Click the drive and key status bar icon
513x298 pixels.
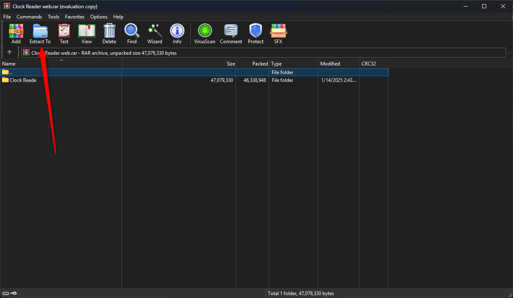9,293
